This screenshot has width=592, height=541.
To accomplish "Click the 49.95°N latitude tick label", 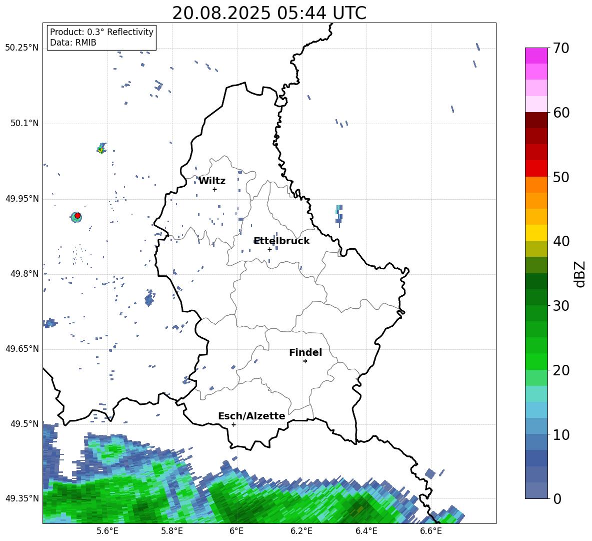I will (x=22, y=199).
